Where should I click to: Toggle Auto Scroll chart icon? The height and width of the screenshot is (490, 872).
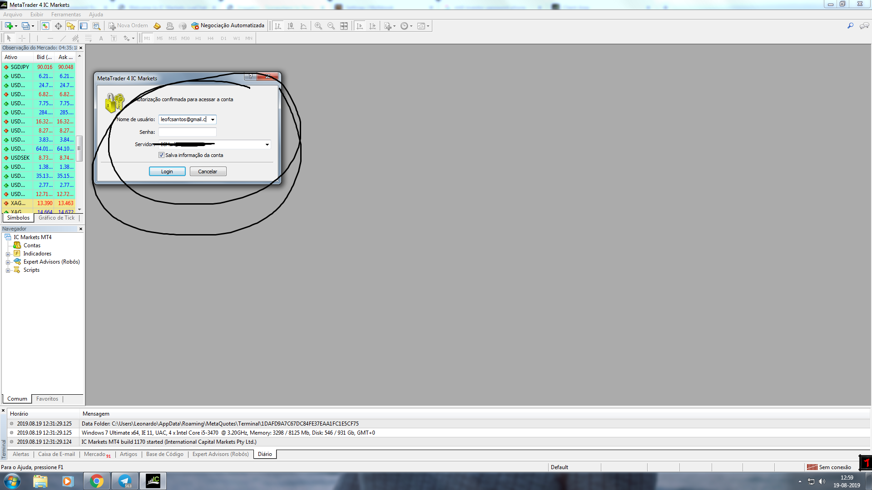(x=360, y=26)
